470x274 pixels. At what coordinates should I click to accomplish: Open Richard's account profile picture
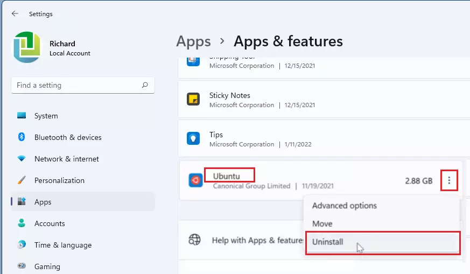tap(27, 47)
